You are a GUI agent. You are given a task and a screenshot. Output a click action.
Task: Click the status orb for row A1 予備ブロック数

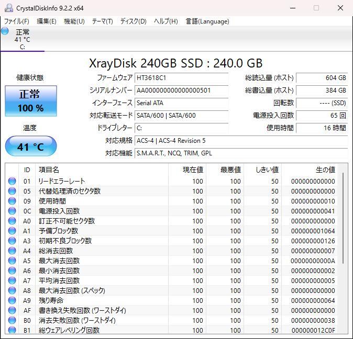click(12, 231)
